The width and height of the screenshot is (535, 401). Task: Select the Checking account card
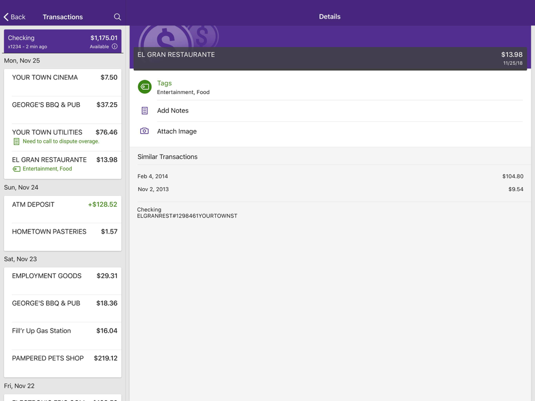pos(63,41)
